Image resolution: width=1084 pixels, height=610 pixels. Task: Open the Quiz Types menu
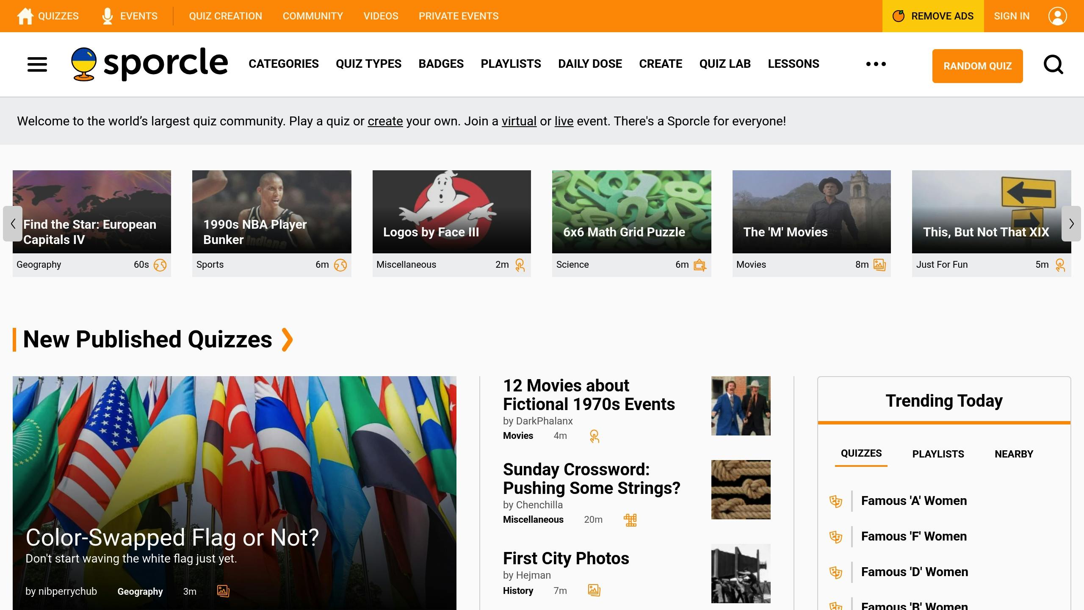point(368,64)
